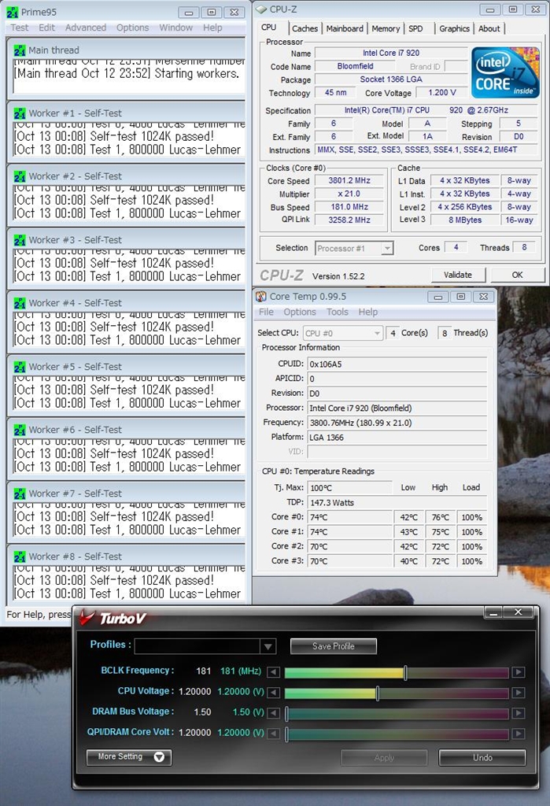Viewport: 550px width, 806px height.
Task: Increase BCLK Frequency with right arrow
Action: pyautogui.click(x=519, y=672)
